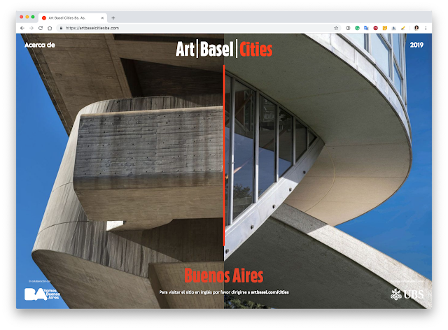
Task: Reload the current page
Action: 41,28
